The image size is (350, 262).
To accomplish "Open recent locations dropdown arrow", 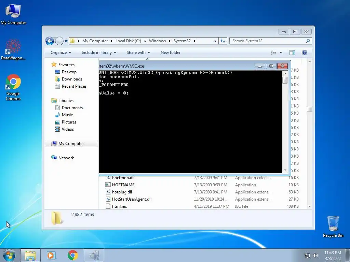I will click(66, 41).
